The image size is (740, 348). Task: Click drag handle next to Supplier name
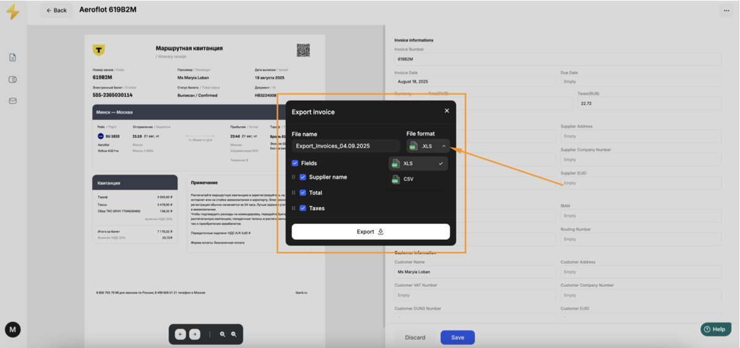(294, 177)
